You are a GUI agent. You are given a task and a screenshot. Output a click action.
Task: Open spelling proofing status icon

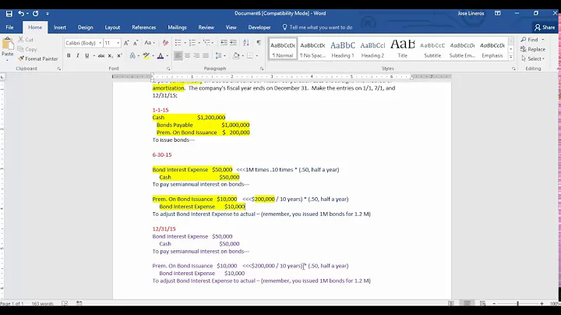click(x=65, y=303)
